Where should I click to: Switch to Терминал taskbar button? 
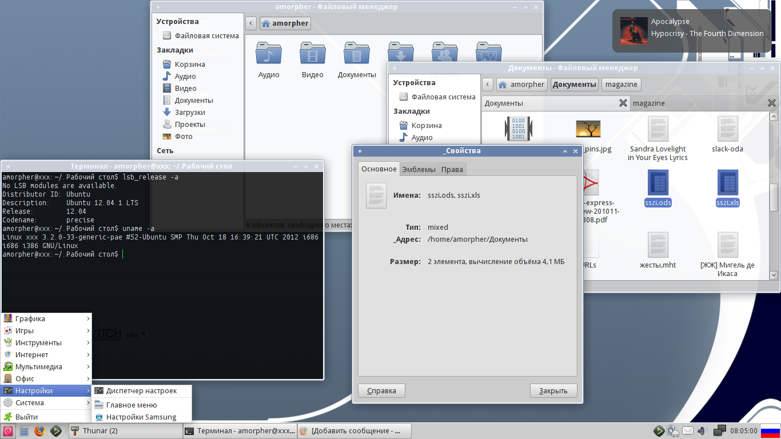(239, 431)
